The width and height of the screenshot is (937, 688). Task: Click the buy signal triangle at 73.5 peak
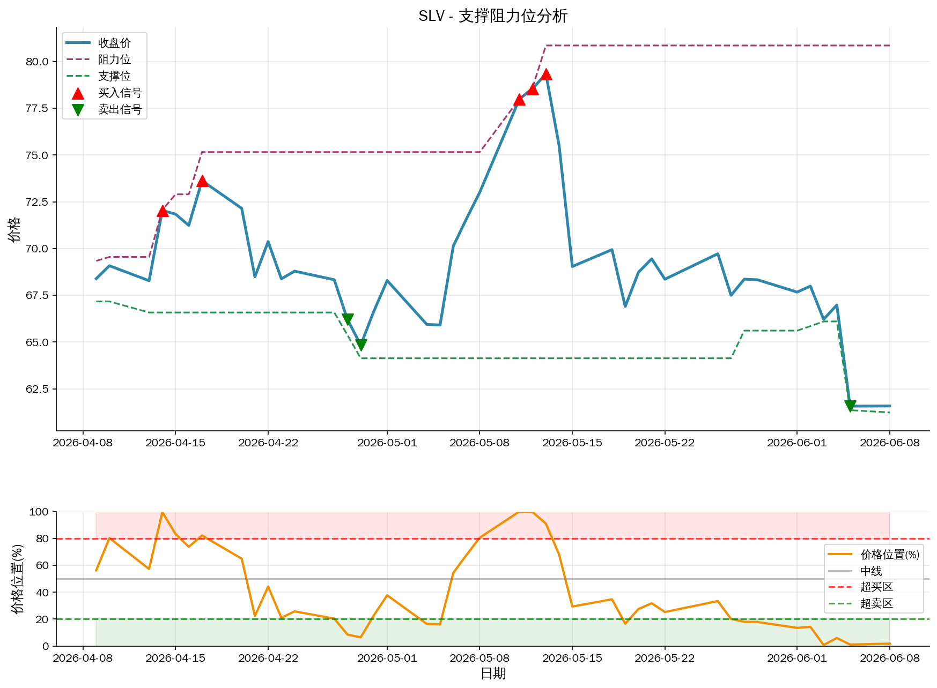[202, 181]
